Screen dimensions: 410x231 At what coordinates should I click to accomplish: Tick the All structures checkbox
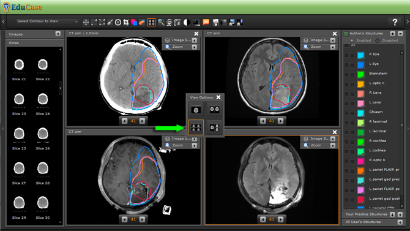tap(347, 45)
